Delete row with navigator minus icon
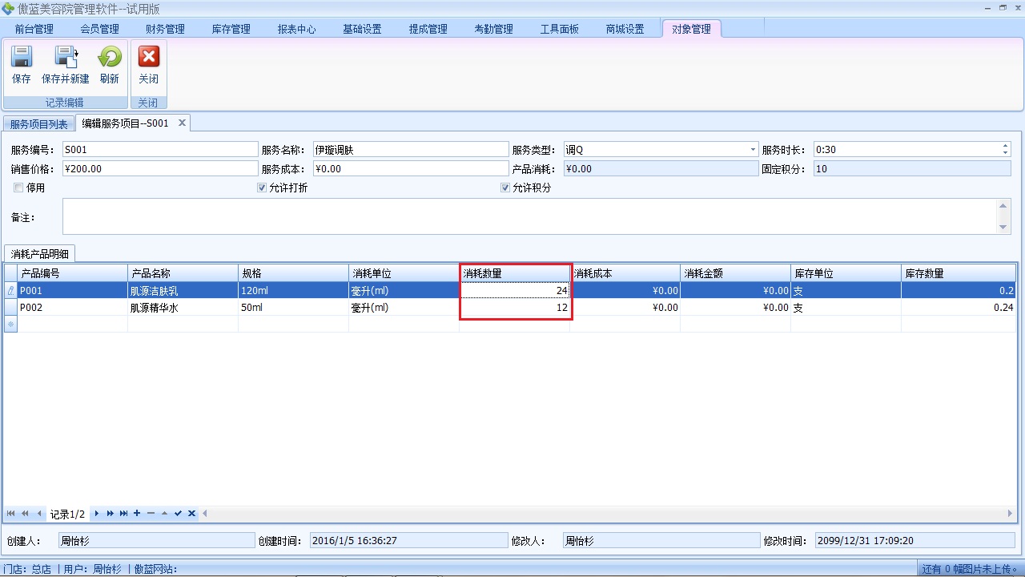The width and height of the screenshot is (1025, 577). coord(151,514)
